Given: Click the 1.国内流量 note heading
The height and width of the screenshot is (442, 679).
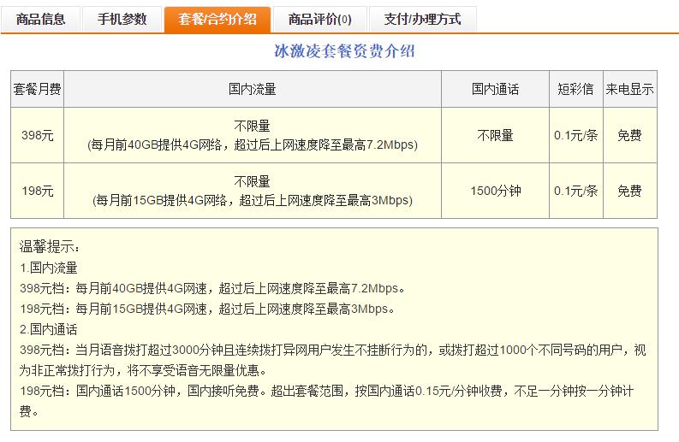Looking at the screenshot, I should pyautogui.click(x=49, y=268).
